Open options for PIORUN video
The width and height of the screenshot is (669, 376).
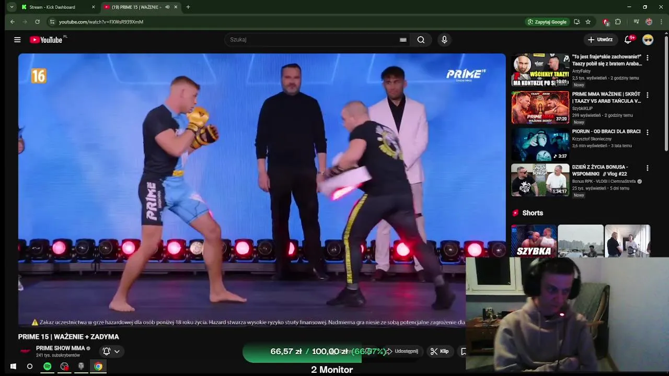click(x=648, y=133)
